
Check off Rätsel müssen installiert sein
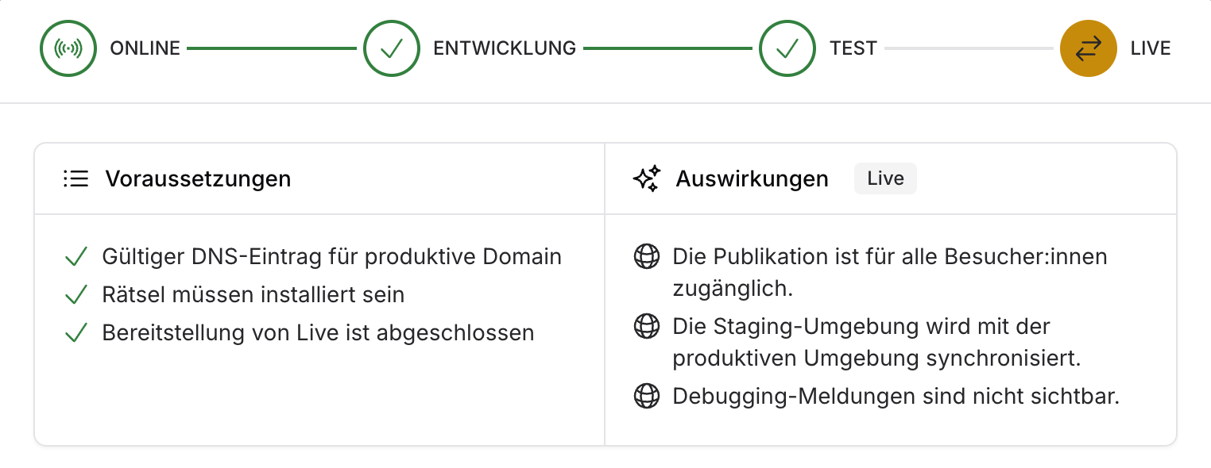click(x=76, y=294)
